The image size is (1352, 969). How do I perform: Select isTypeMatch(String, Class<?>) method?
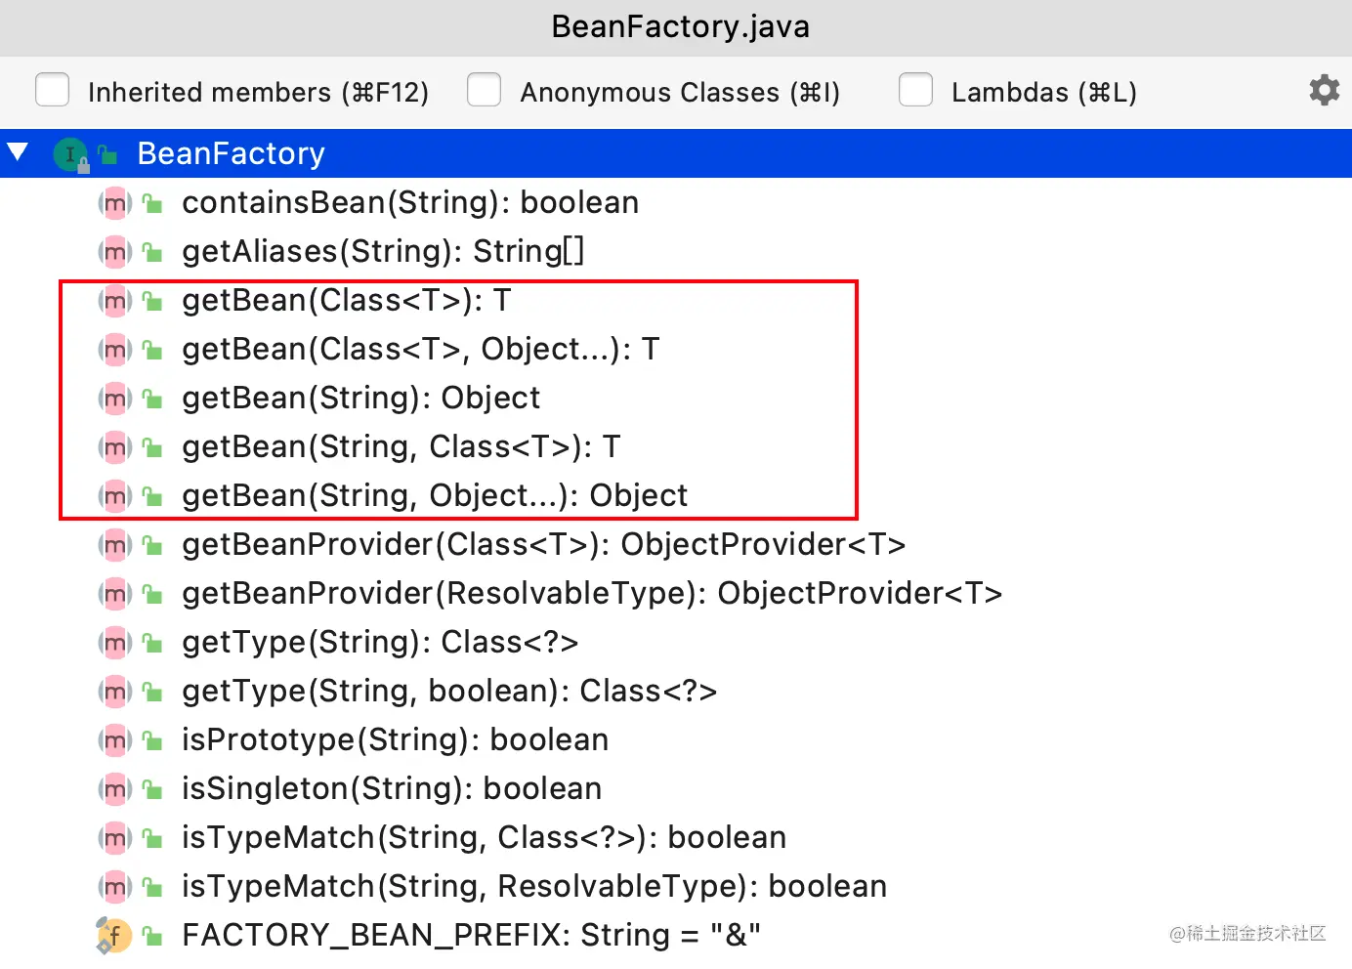click(x=484, y=838)
